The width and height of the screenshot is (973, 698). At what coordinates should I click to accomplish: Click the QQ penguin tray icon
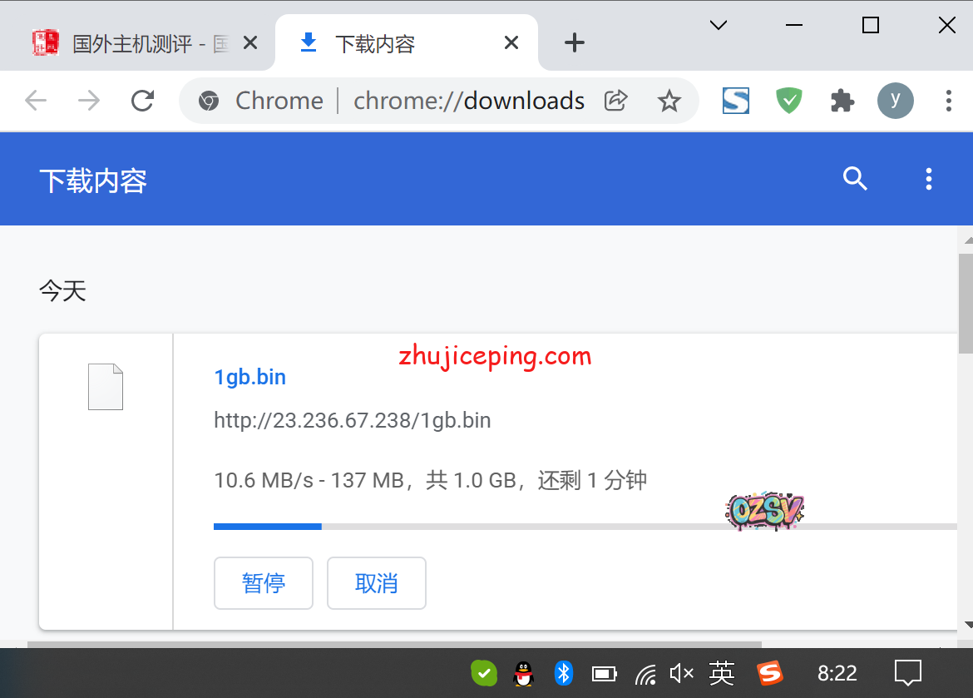click(523, 672)
